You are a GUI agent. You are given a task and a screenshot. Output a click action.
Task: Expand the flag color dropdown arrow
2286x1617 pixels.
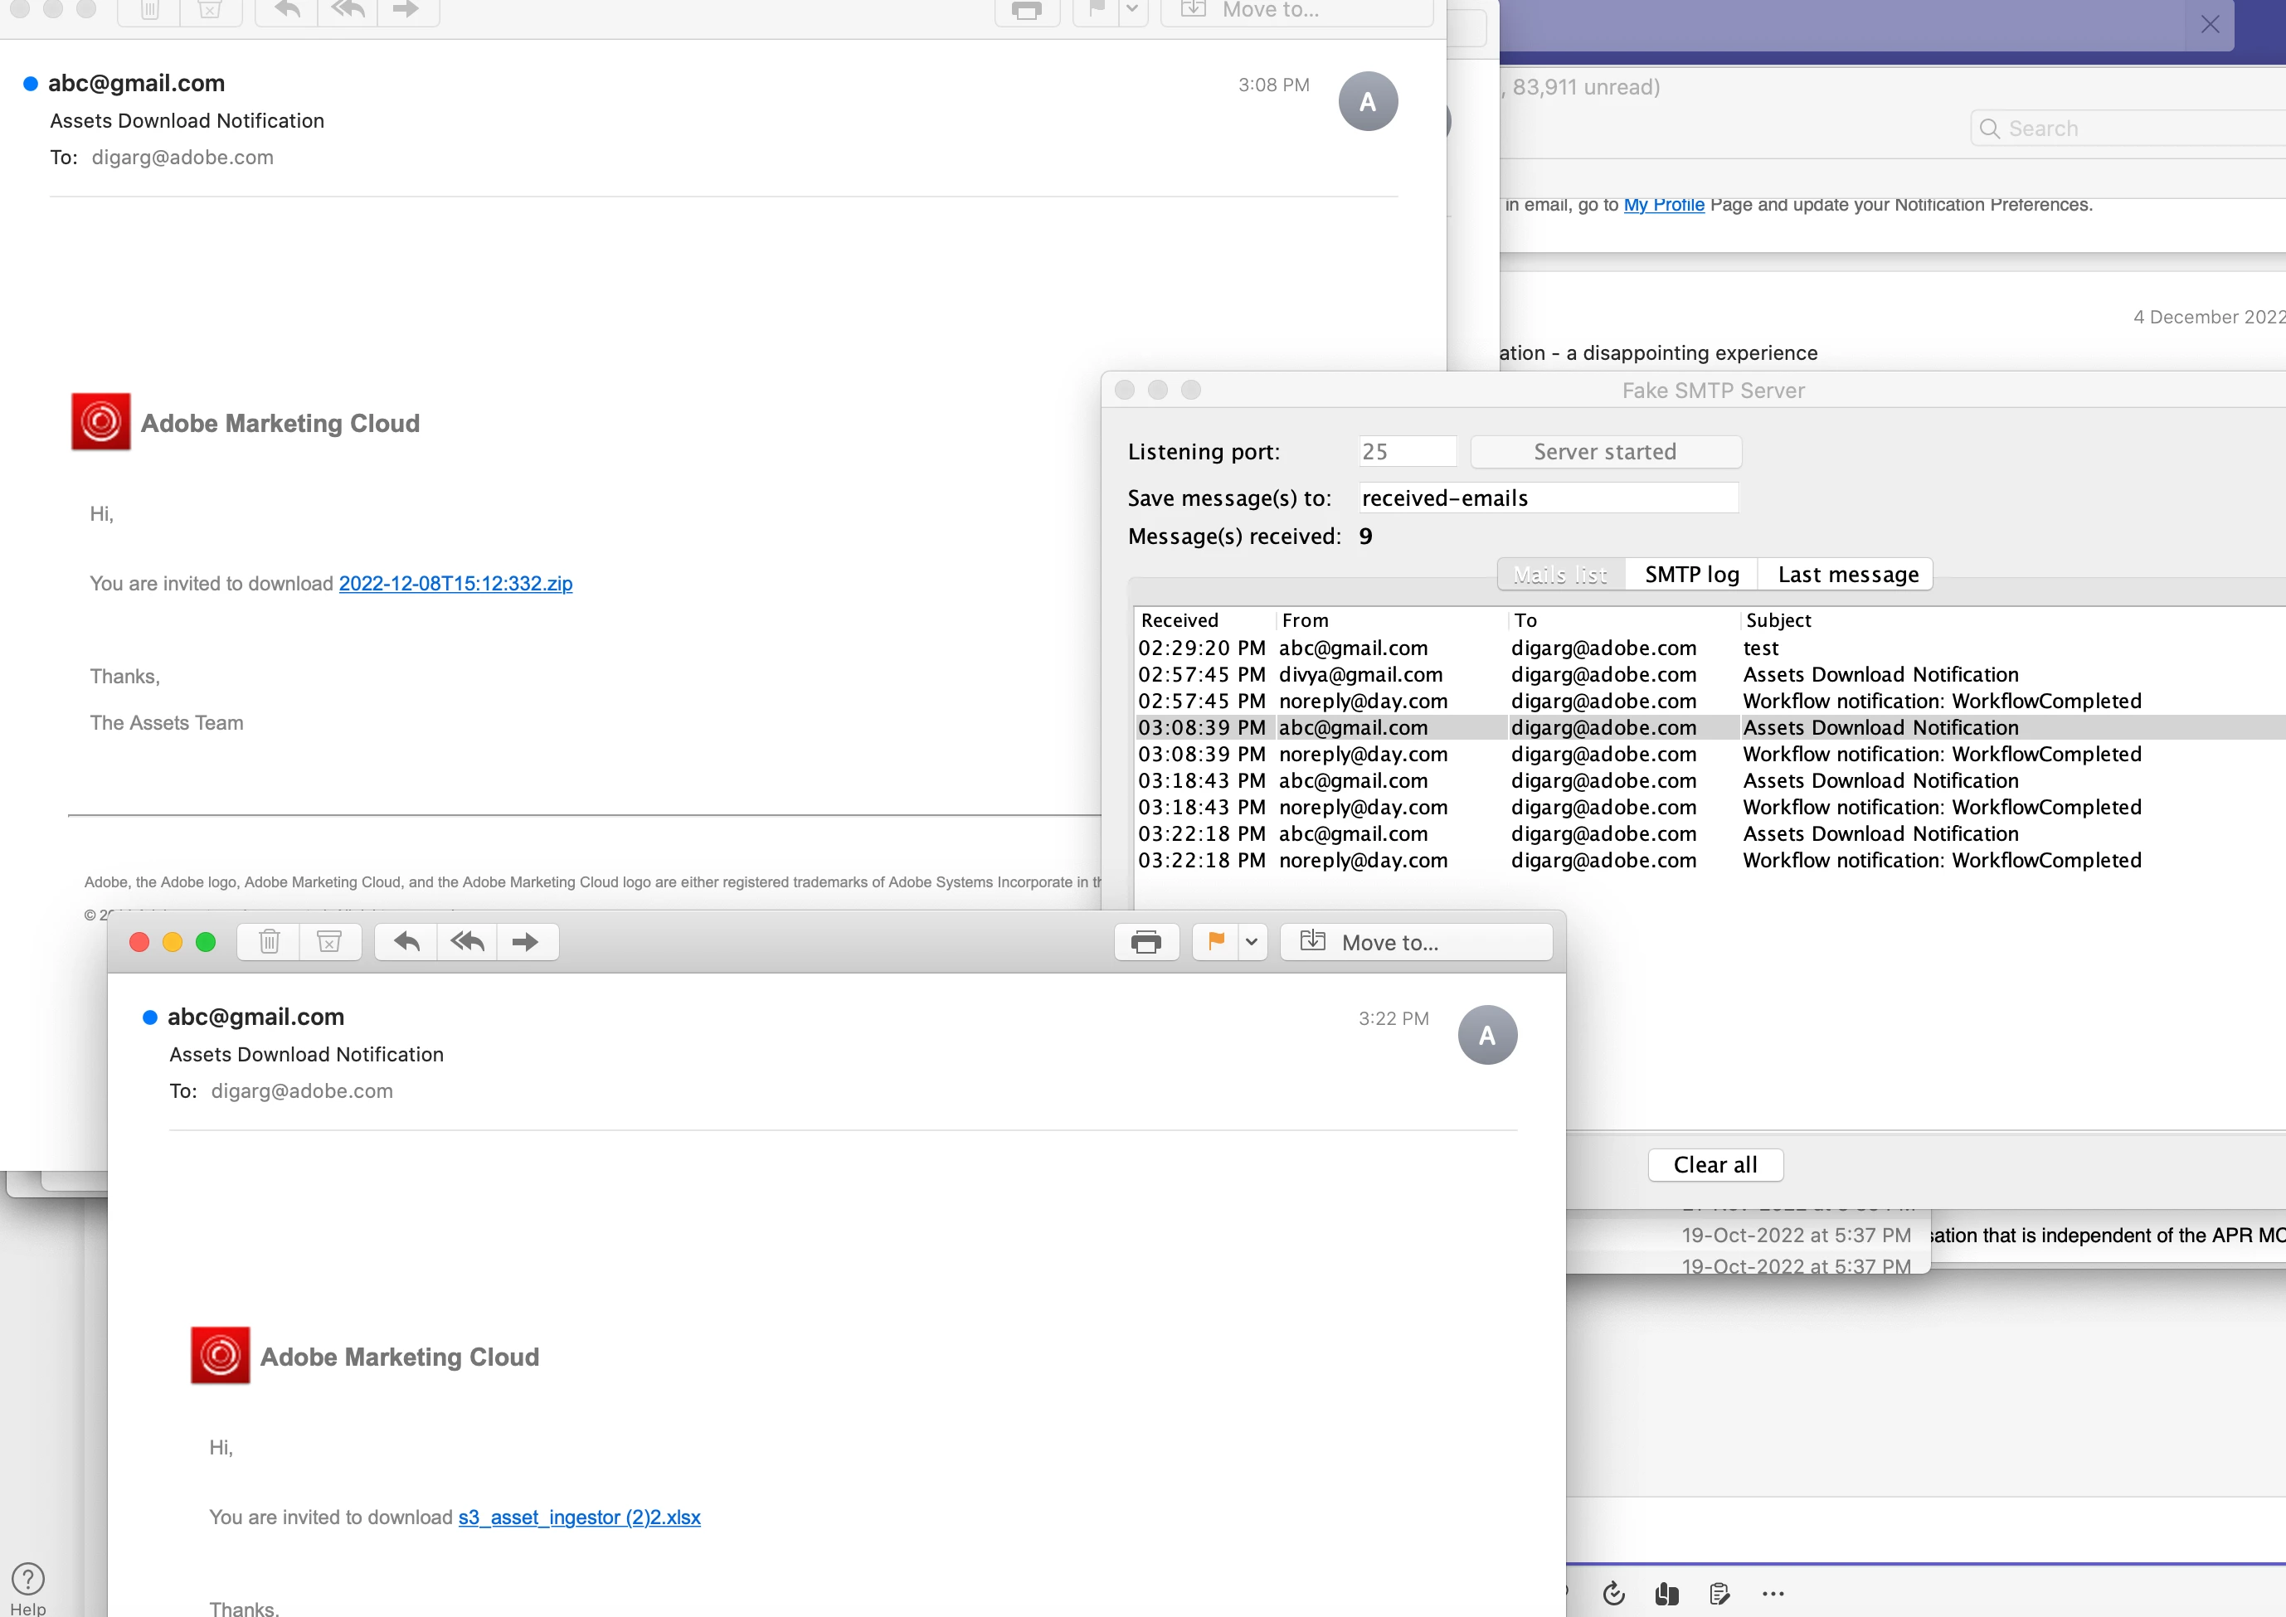pyautogui.click(x=1252, y=942)
